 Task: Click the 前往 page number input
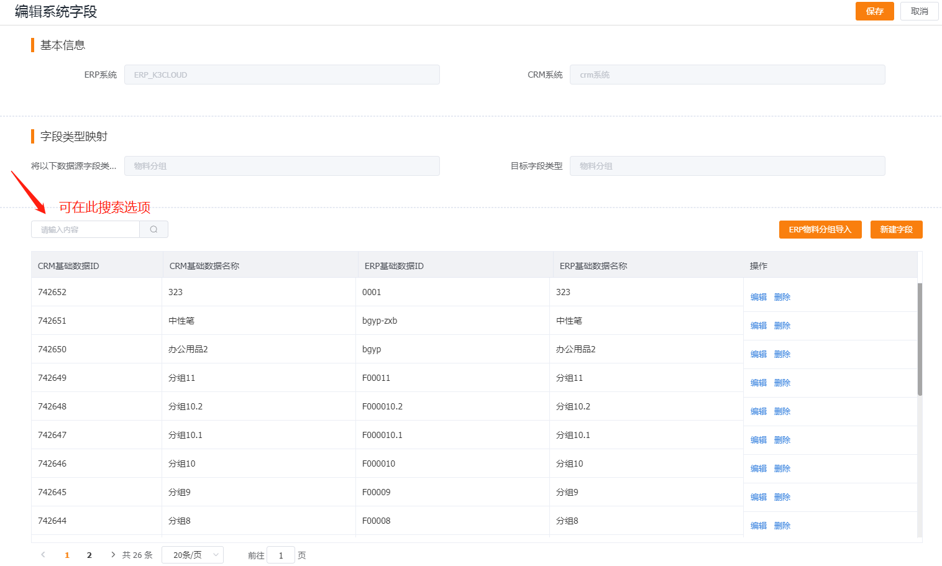click(281, 555)
